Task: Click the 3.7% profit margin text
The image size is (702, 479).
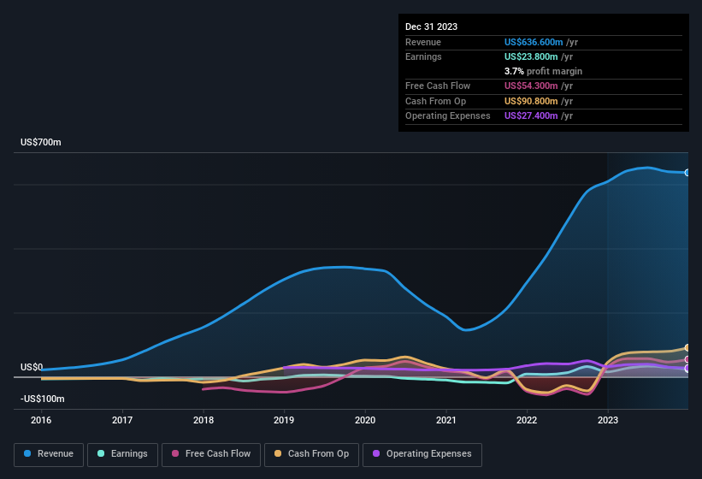Action: (x=543, y=71)
